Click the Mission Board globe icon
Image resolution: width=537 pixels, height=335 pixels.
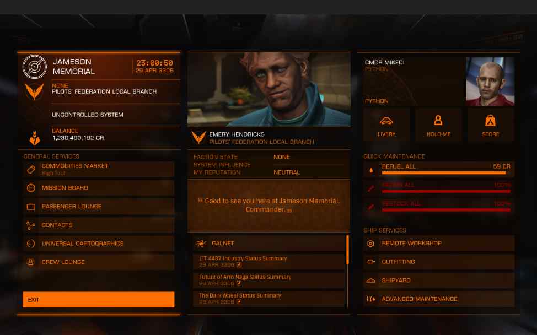[31, 188]
